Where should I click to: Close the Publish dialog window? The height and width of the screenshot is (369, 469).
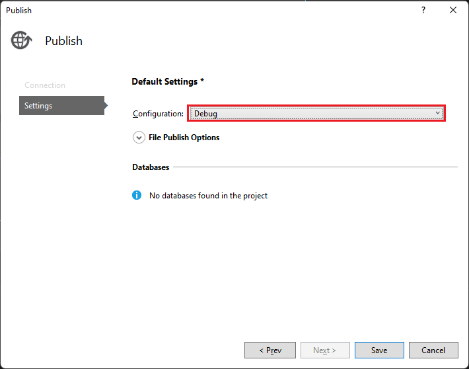[x=453, y=10]
